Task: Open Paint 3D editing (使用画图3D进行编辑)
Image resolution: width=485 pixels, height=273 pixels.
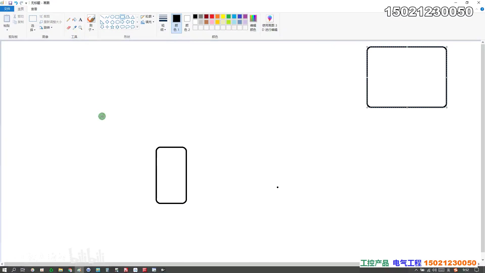Action: (270, 23)
